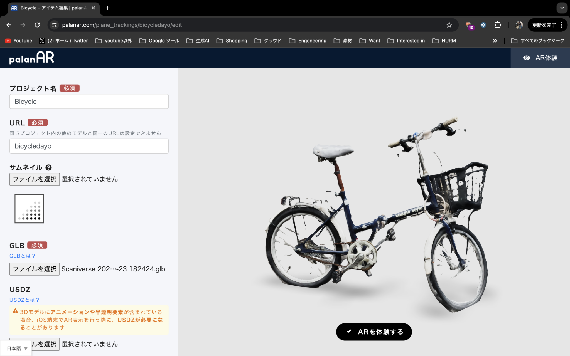Open the tab search dropdown arrow
570x356 pixels.
(562, 8)
